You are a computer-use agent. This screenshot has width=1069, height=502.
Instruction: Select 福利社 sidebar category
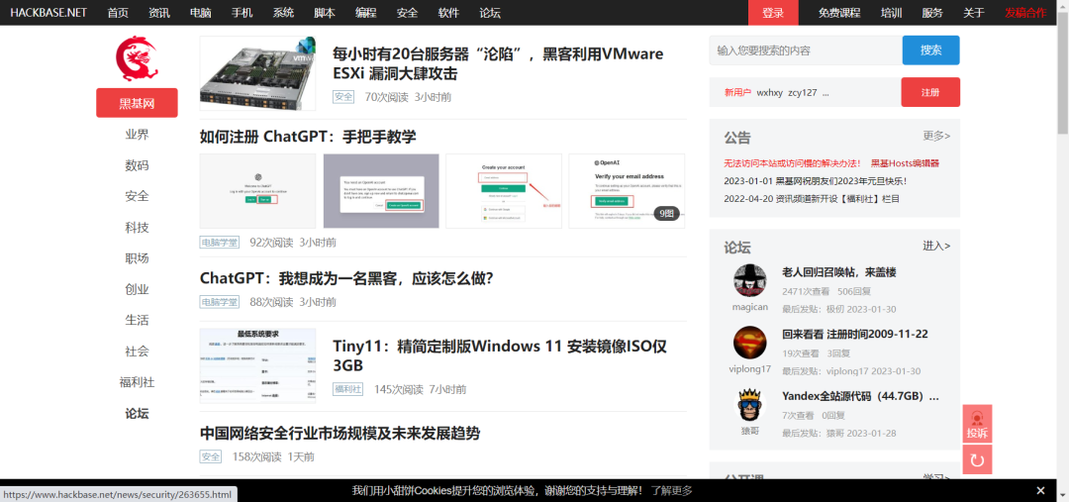(x=137, y=382)
